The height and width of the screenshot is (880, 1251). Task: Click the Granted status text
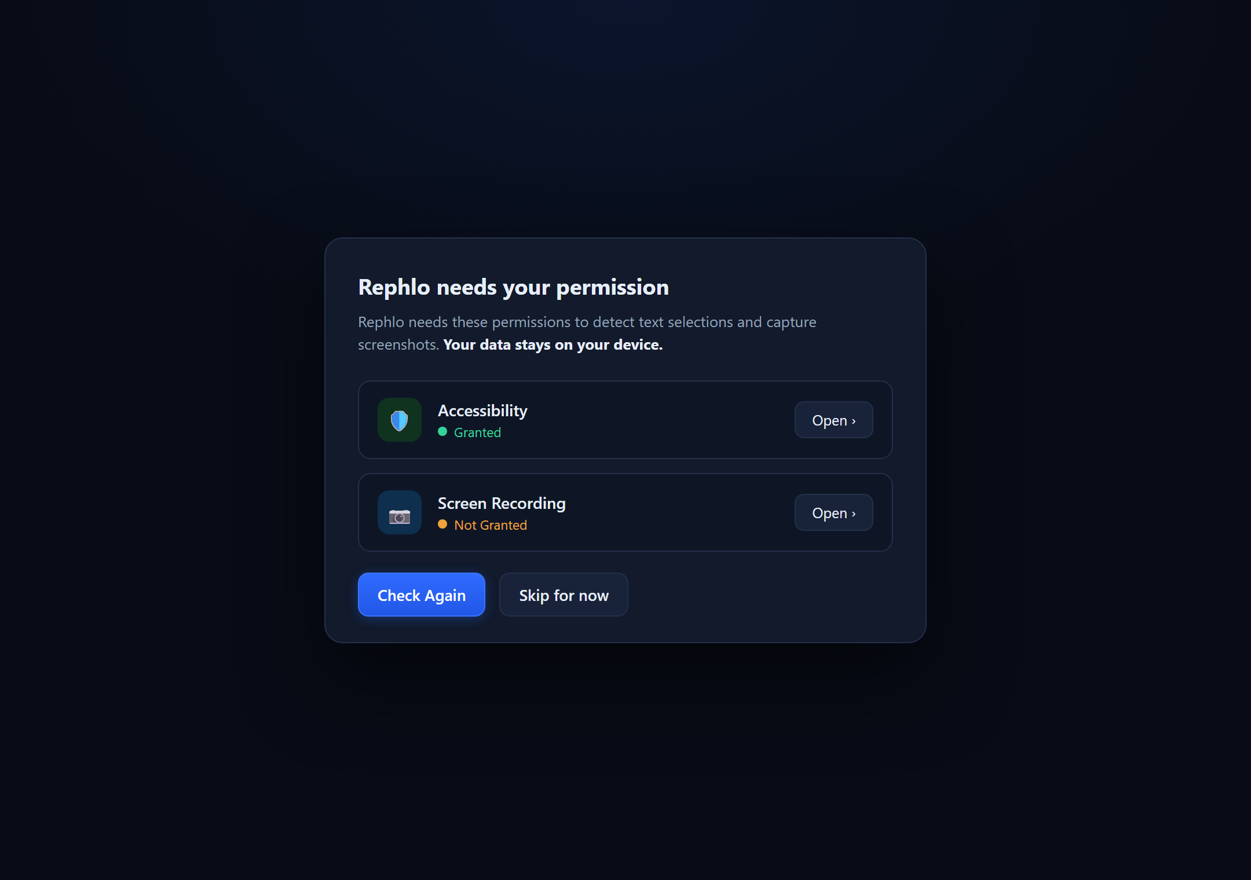pos(477,432)
